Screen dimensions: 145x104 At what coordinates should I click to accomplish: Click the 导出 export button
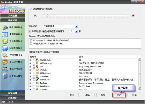pos(72,95)
